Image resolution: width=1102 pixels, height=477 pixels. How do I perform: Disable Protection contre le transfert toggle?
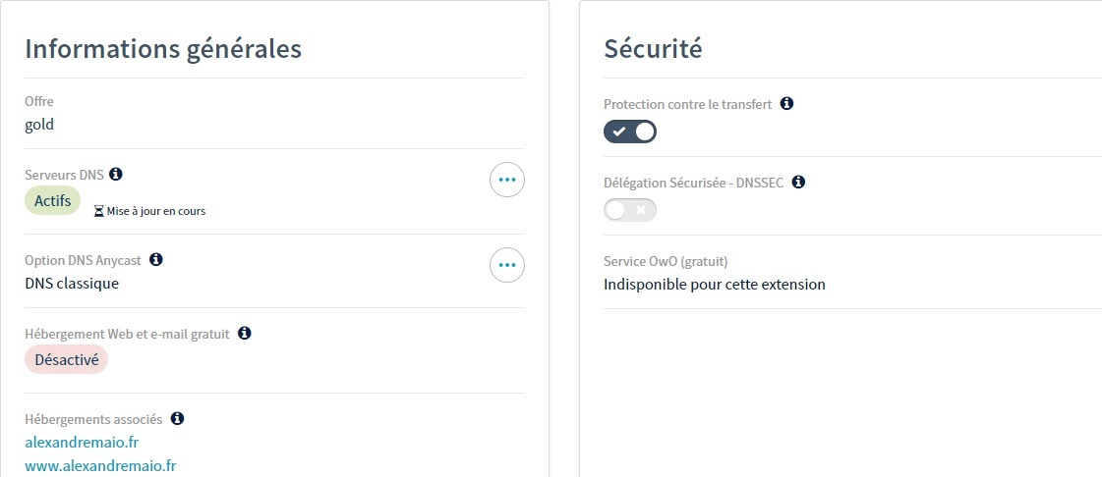pos(630,132)
